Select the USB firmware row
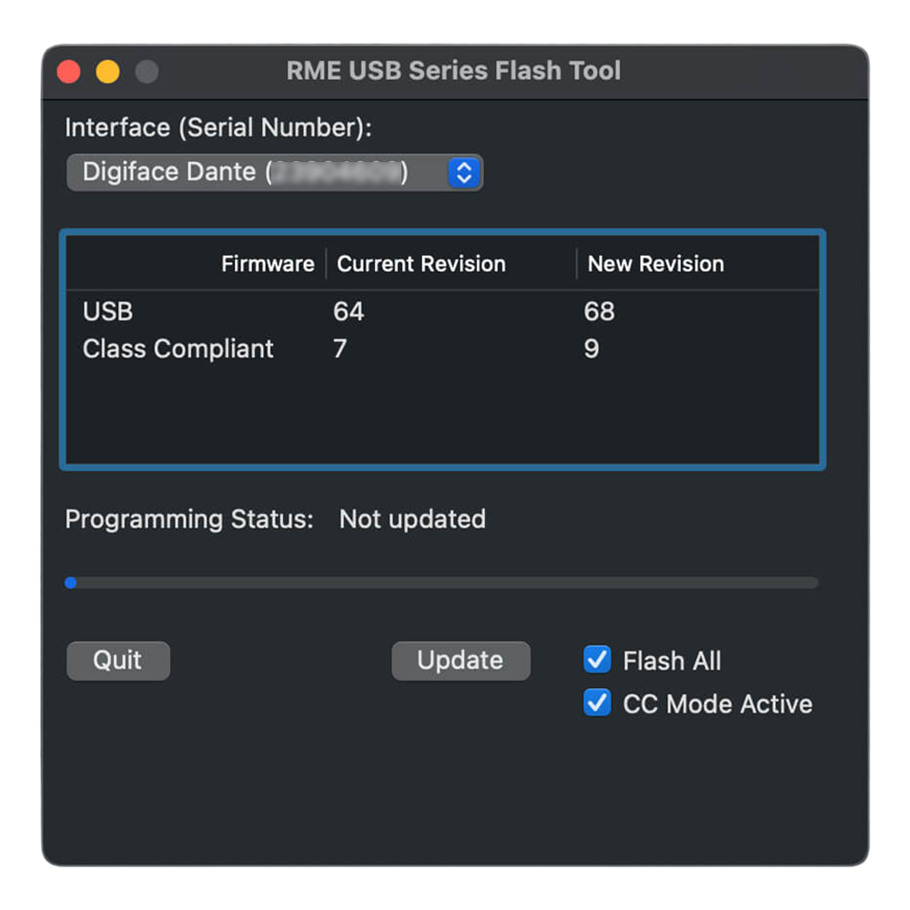 pyautogui.click(x=107, y=311)
